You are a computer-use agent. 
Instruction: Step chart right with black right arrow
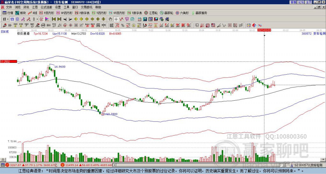[70, 19]
